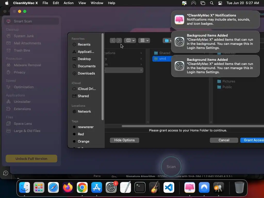Select the Red tag
This screenshot has width=264, height=198.
point(80,134)
